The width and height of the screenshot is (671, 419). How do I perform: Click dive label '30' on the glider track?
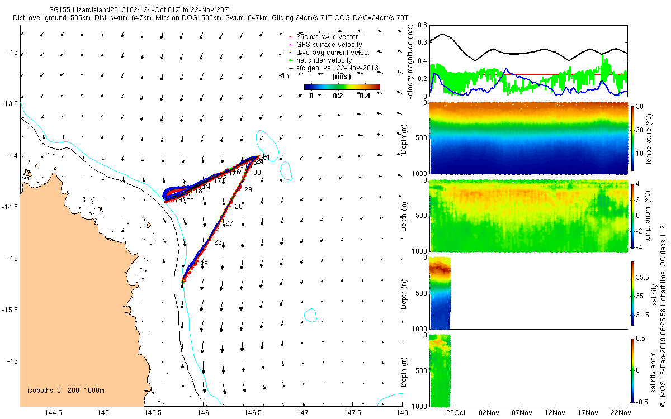pyautogui.click(x=257, y=173)
